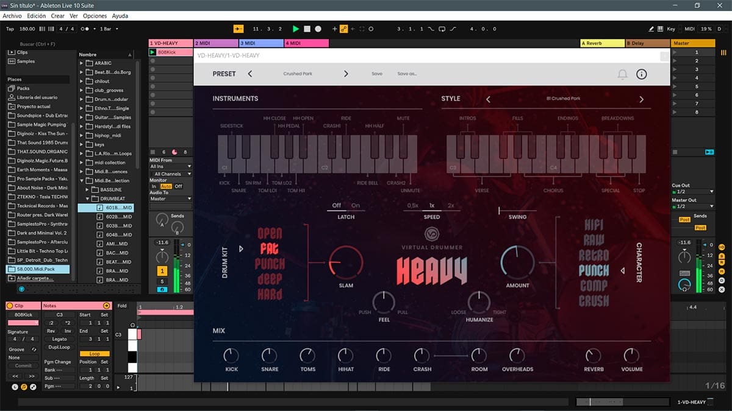Set Monitor to Off

pos(178,186)
